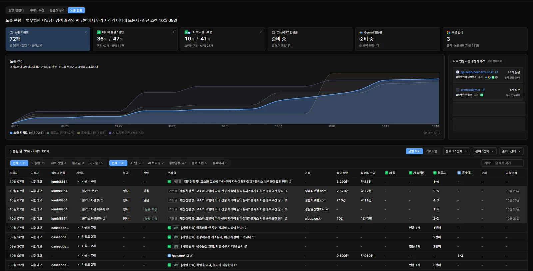Open the 키워드 추천 tab
533x271 pixels.
click(37, 10)
